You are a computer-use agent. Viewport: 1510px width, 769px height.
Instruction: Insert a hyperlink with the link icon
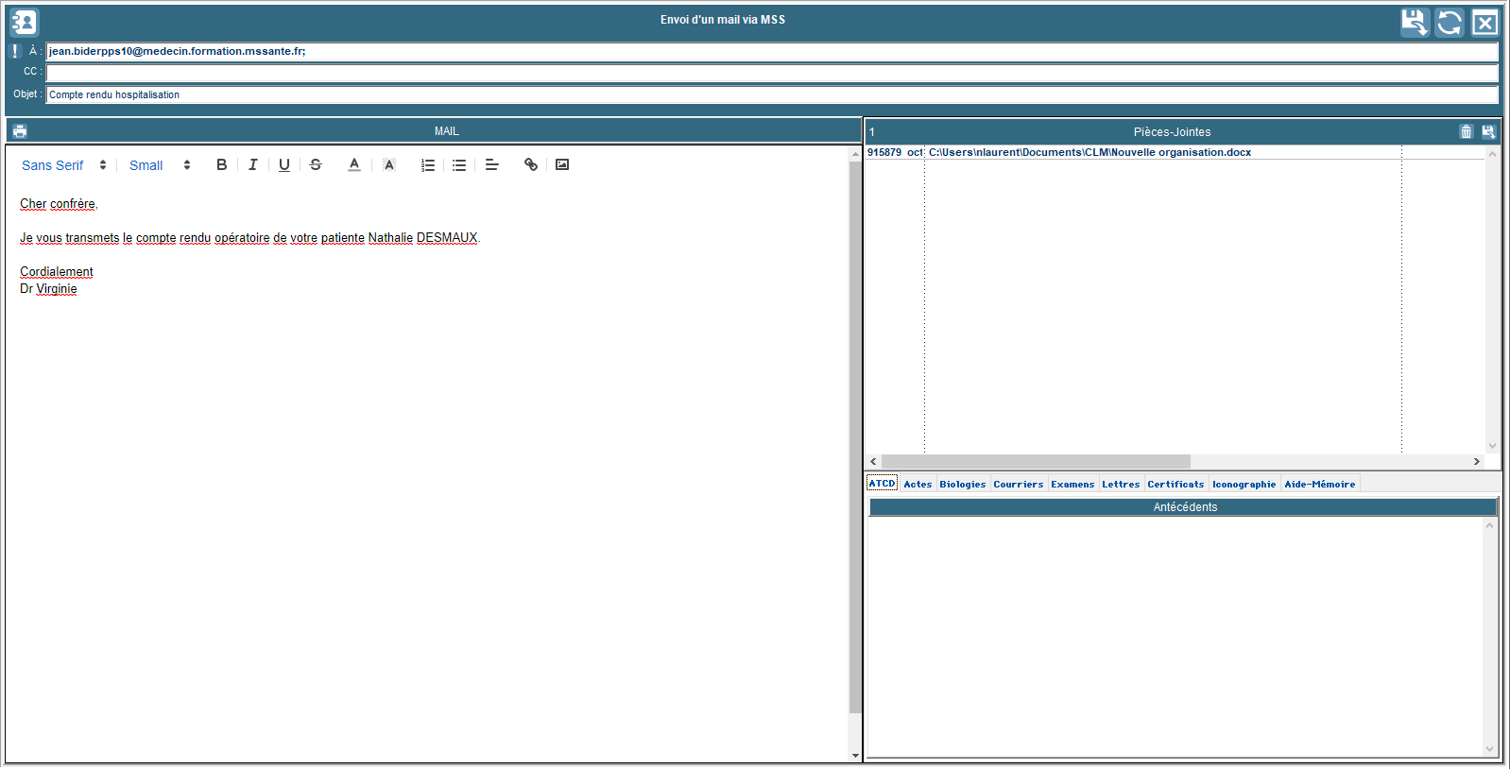point(531,164)
